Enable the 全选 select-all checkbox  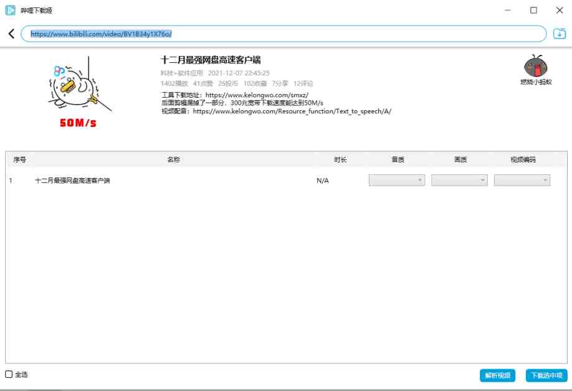coord(8,374)
